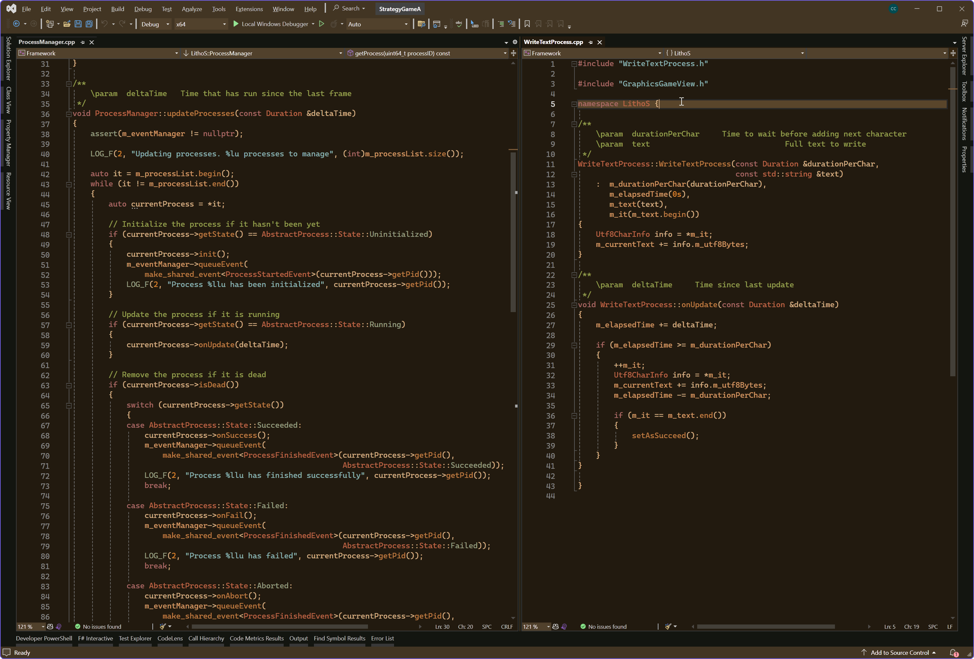The width and height of the screenshot is (974, 659).
Task: Toggle pin on ProcessManager.cpp tab
Action: 83,42
